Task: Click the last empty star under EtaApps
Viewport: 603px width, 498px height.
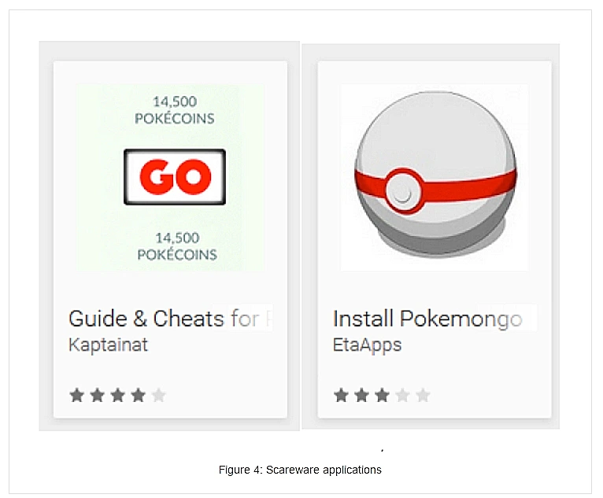Action: pyautogui.click(x=423, y=395)
